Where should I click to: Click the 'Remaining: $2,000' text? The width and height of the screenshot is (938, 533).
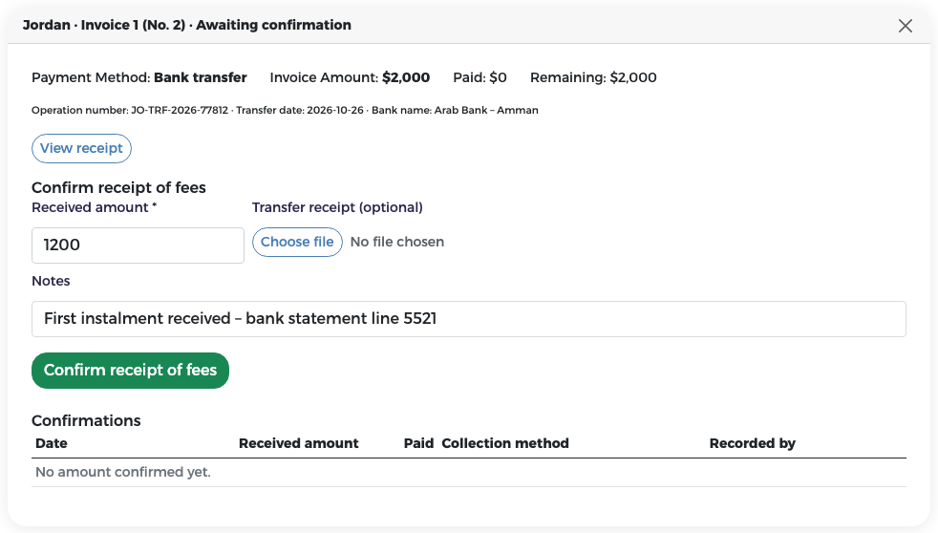tap(593, 77)
